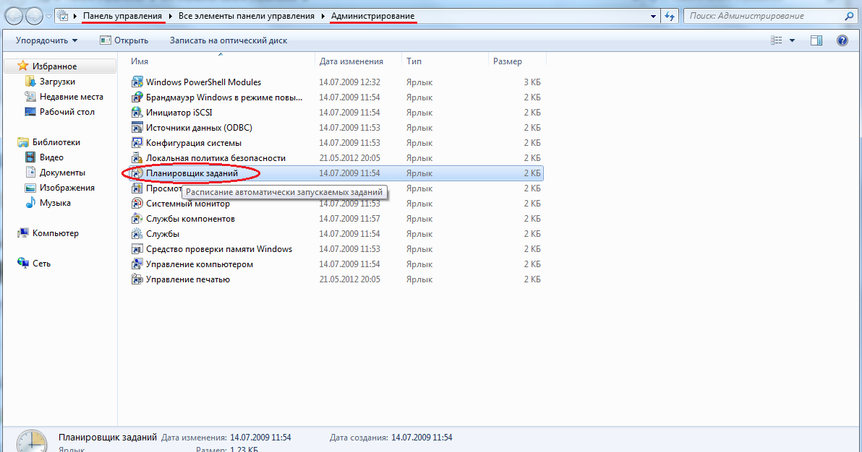This screenshot has height=452, width=862.
Task: Click the Администрирование breadcrumb segment
Action: (372, 16)
